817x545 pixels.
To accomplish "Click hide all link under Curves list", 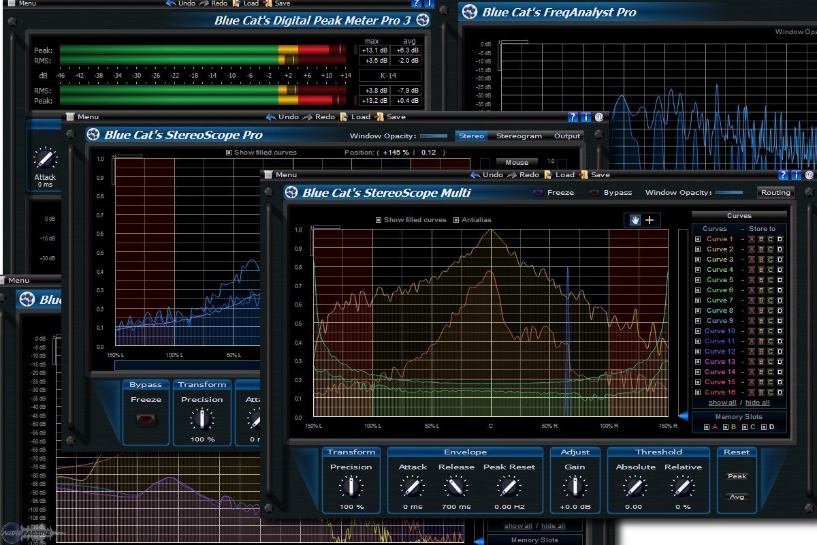I will (x=758, y=403).
